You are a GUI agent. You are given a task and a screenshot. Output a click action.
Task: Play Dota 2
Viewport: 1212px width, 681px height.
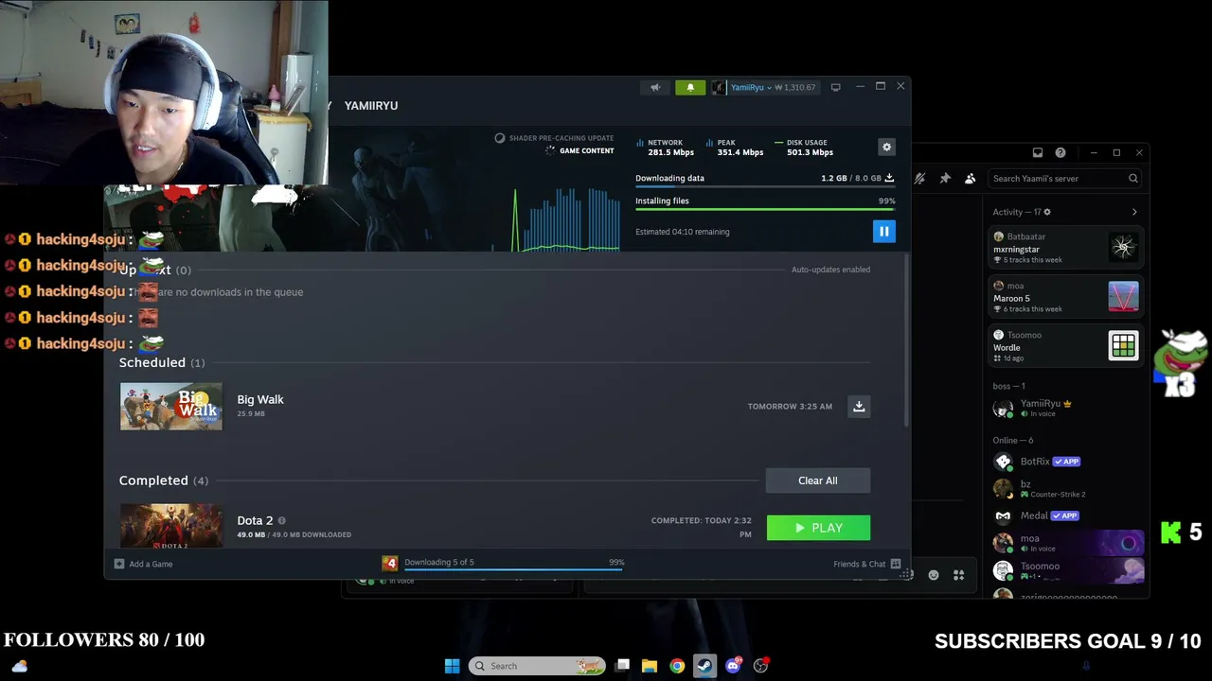pos(818,528)
